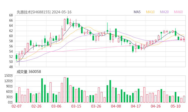Click the 60 price axis label

pos(11,36)
